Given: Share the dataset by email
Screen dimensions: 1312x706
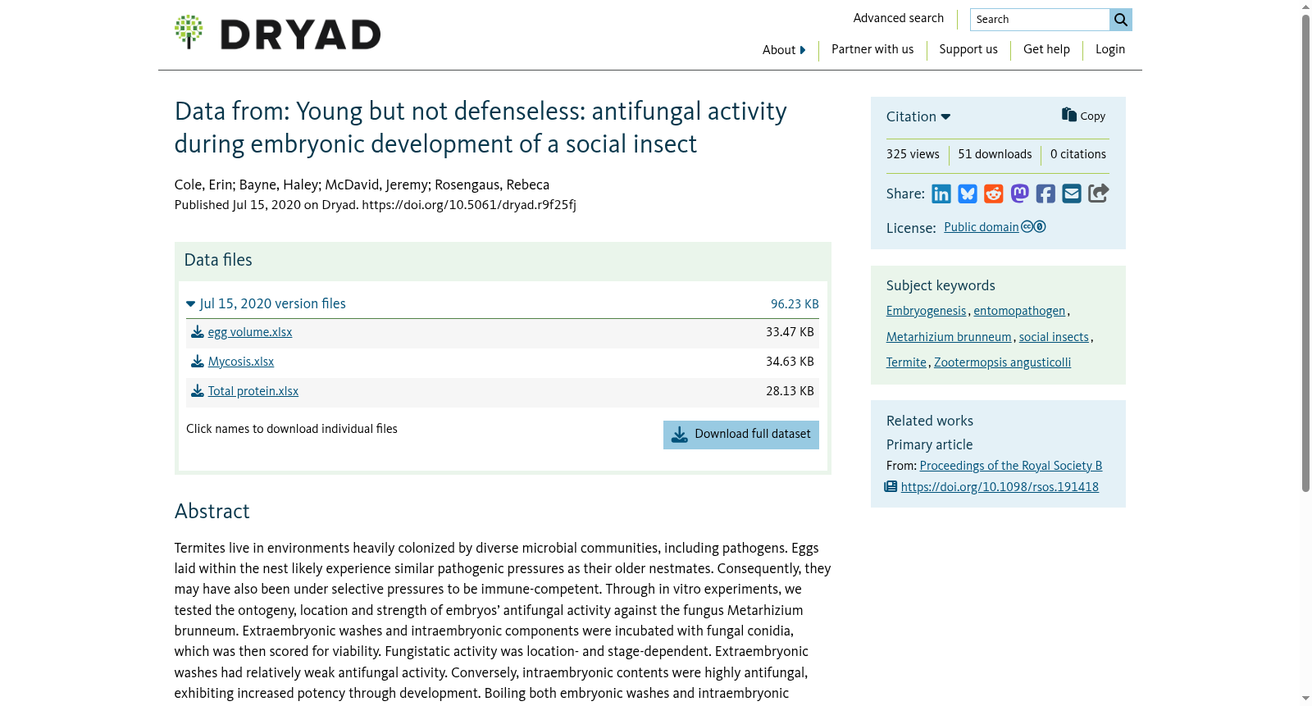Looking at the screenshot, I should click(1072, 194).
